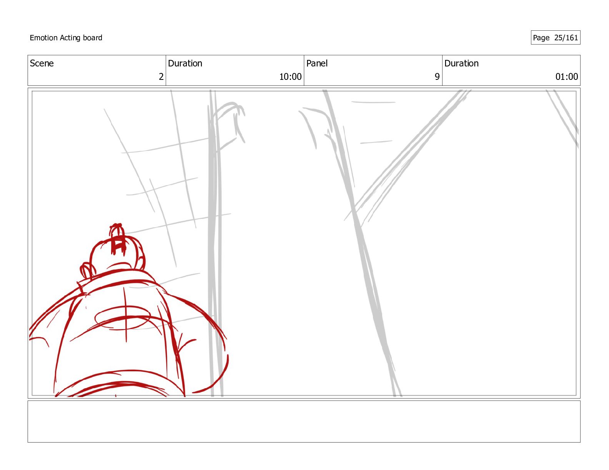
Task: Select the 'Scene' header label
Action: click(42, 63)
